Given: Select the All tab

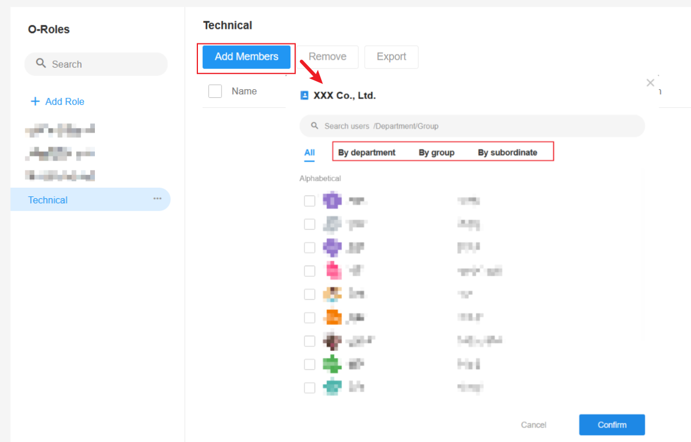Looking at the screenshot, I should point(310,153).
